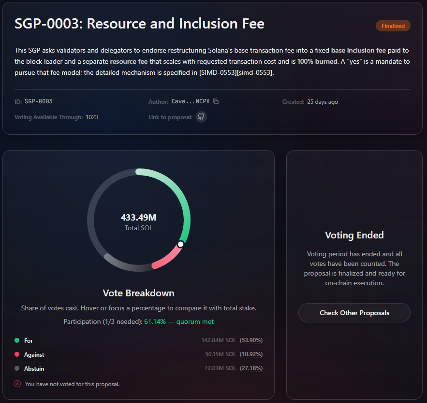Click the For label in legend

29,340
